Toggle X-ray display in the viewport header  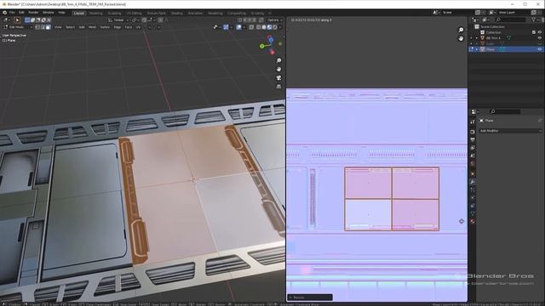(251, 27)
